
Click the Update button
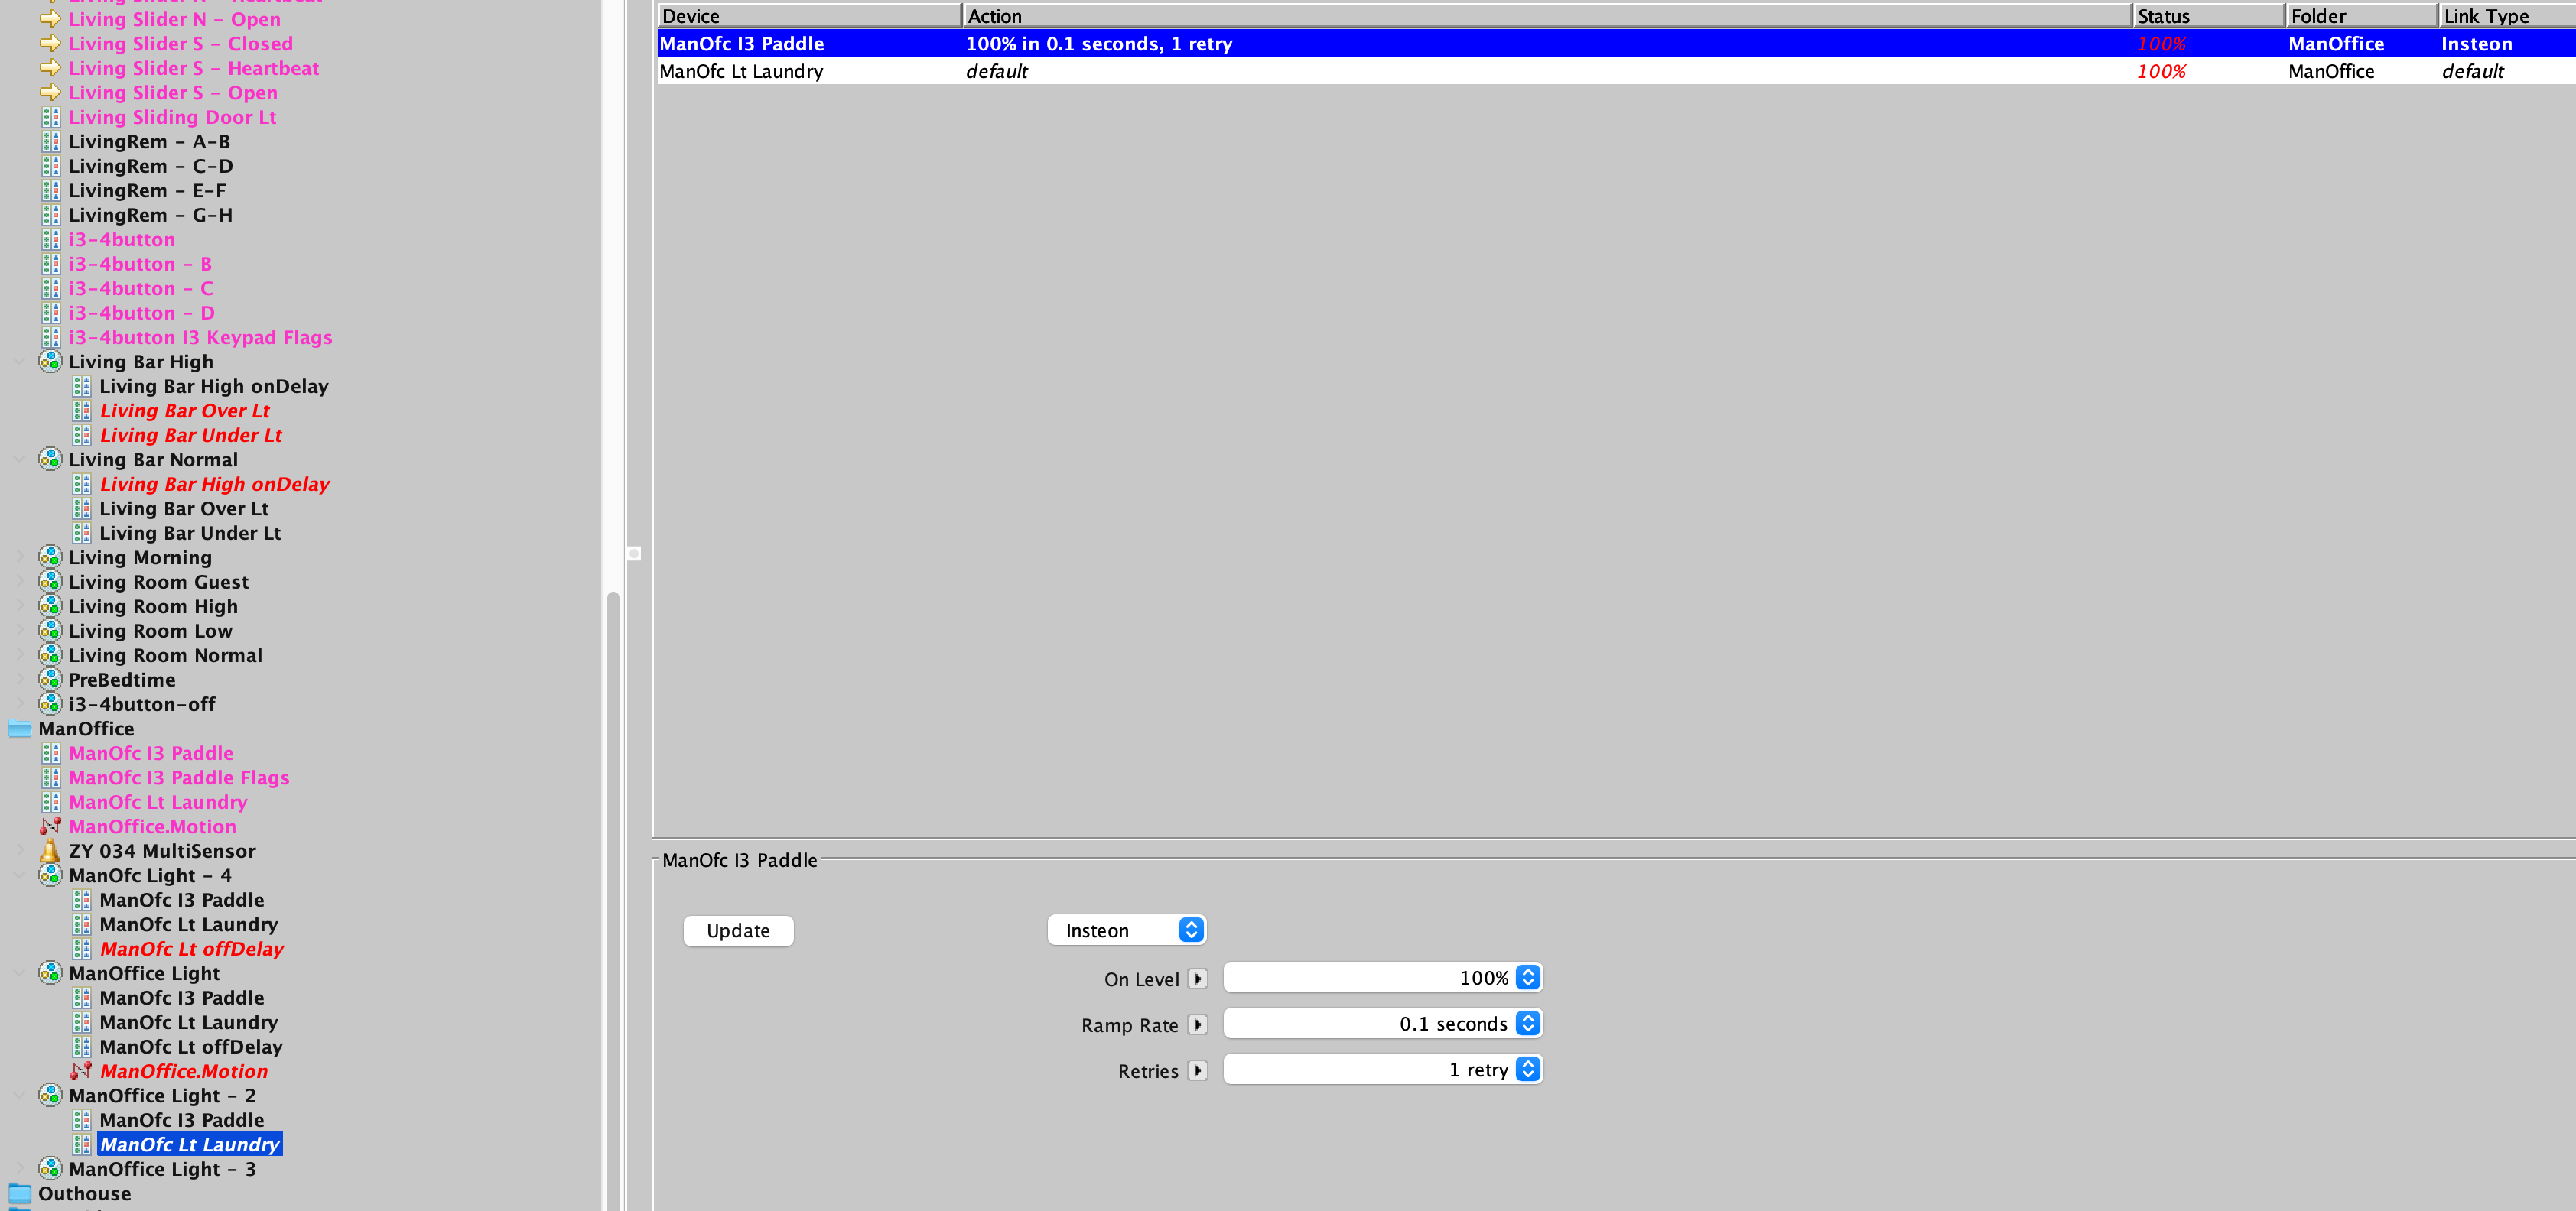738,930
